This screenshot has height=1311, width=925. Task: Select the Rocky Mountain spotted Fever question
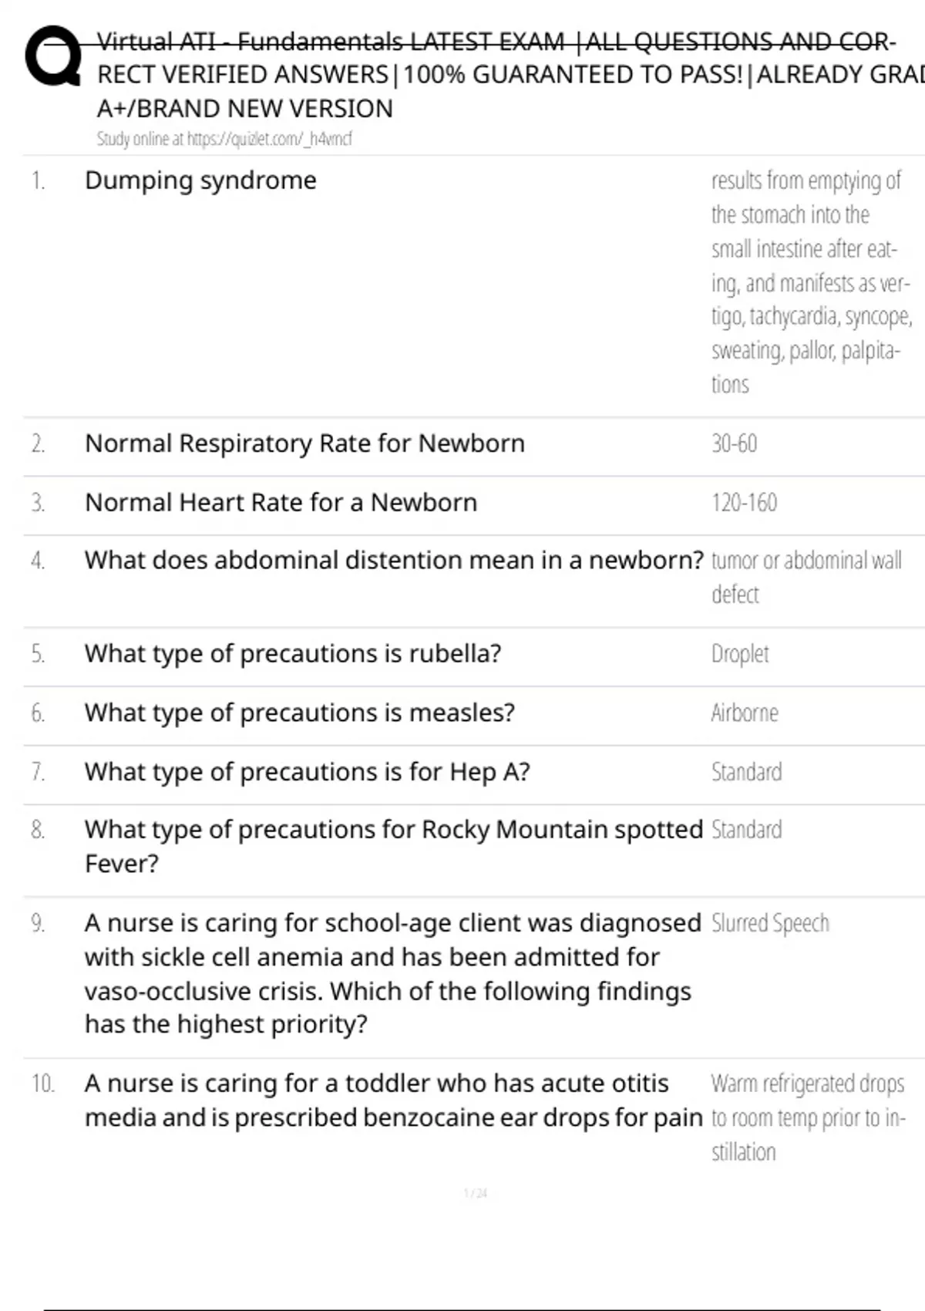pos(393,846)
